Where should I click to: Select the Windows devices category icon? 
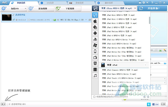(95, 45)
